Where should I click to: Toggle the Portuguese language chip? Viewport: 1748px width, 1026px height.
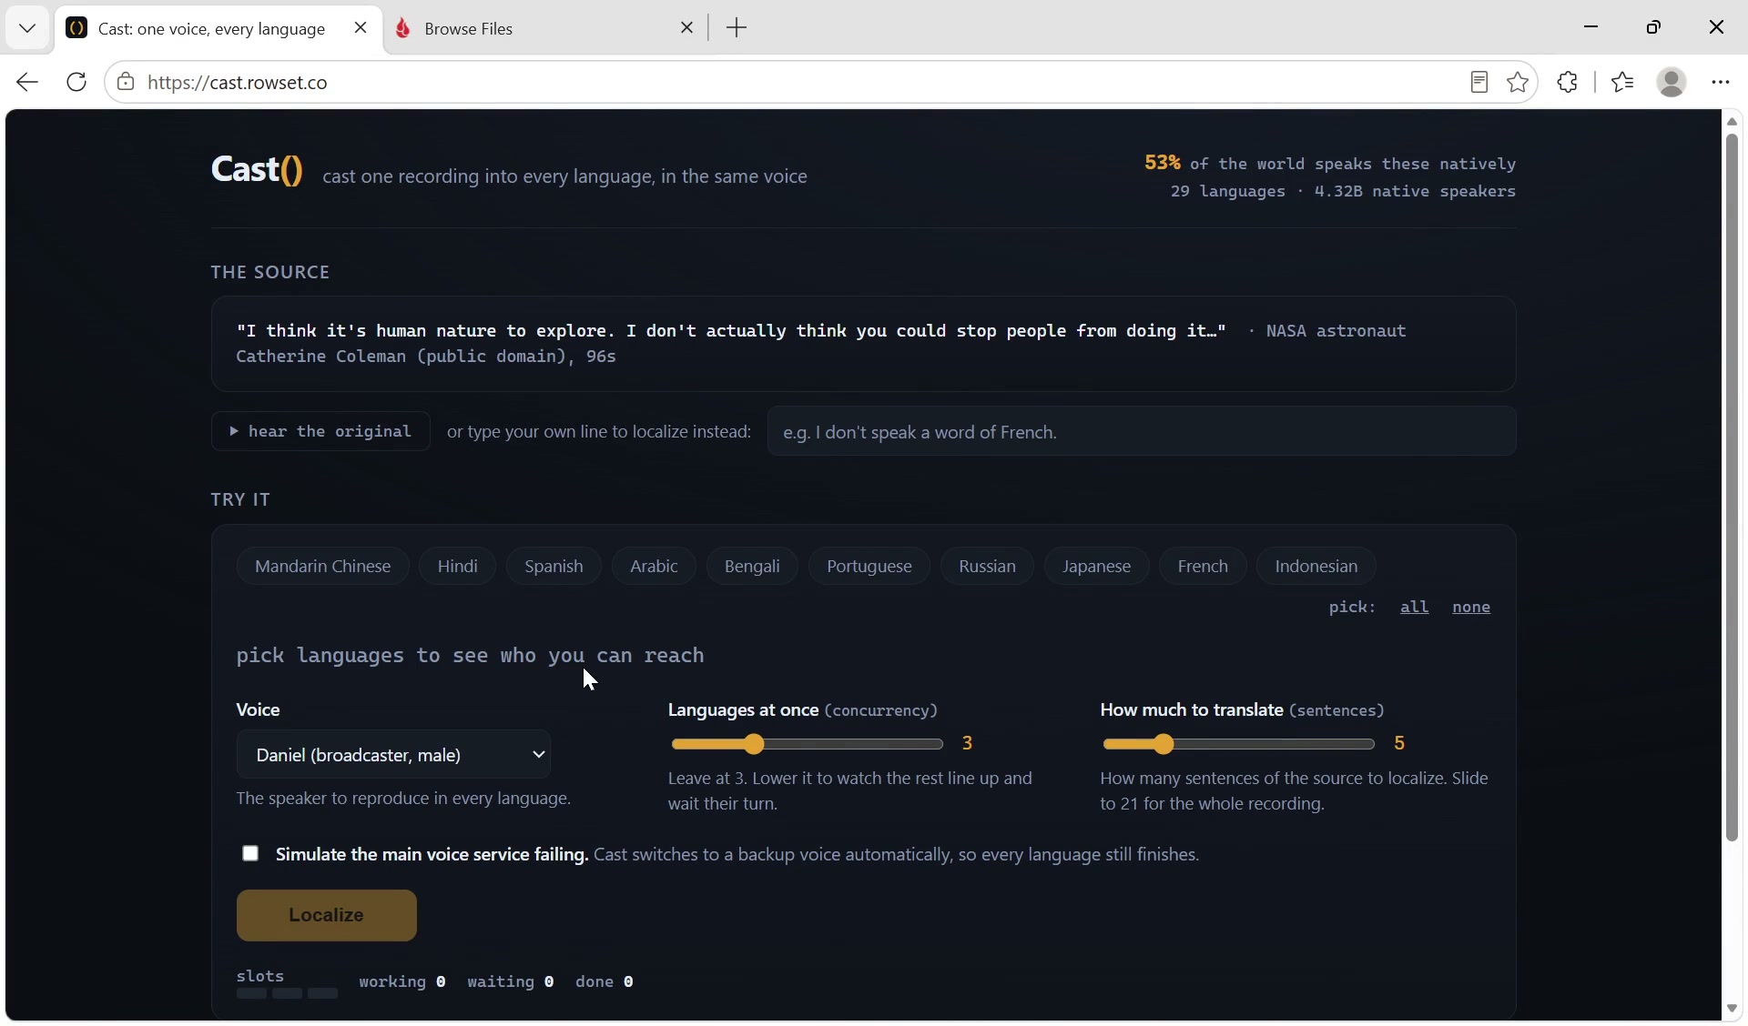[x=869, y=567]
